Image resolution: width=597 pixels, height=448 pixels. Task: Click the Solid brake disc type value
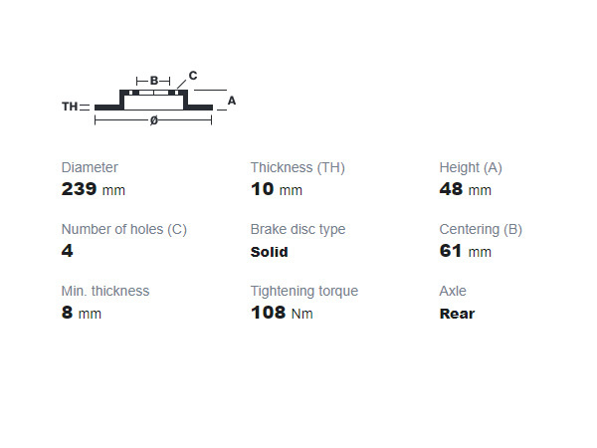pos(270,252)
